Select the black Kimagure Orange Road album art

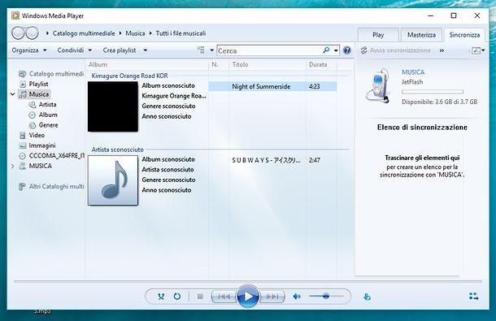coord(113,106)
